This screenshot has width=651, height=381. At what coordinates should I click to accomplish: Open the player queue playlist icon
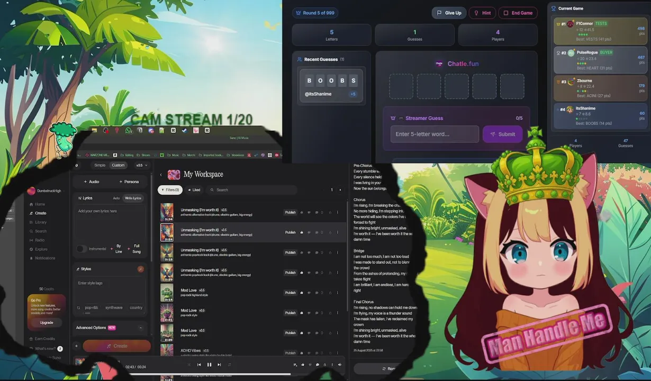point(295,365)
